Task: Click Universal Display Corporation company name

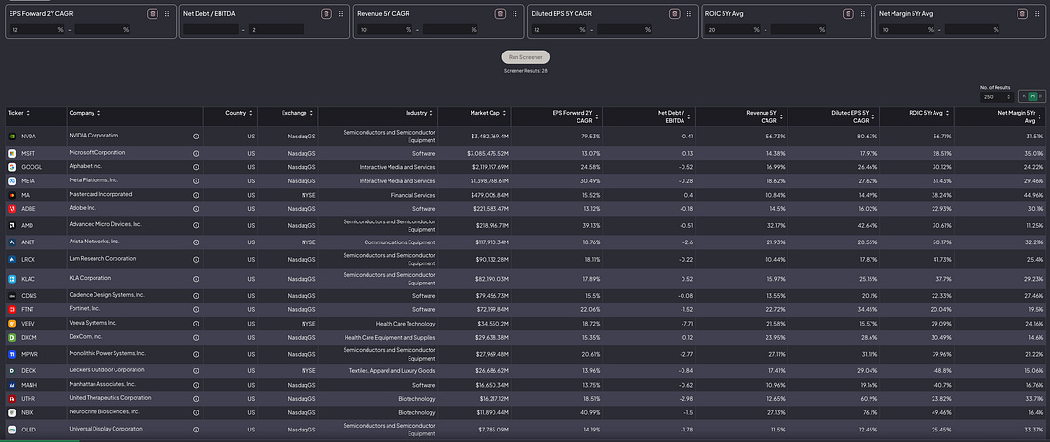Action: click(x=107, y=429)
